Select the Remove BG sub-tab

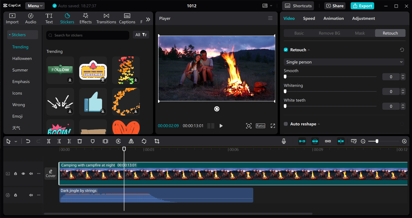click(329, 33)
